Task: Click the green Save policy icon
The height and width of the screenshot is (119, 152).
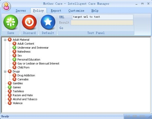Action: tap(11, 22)
